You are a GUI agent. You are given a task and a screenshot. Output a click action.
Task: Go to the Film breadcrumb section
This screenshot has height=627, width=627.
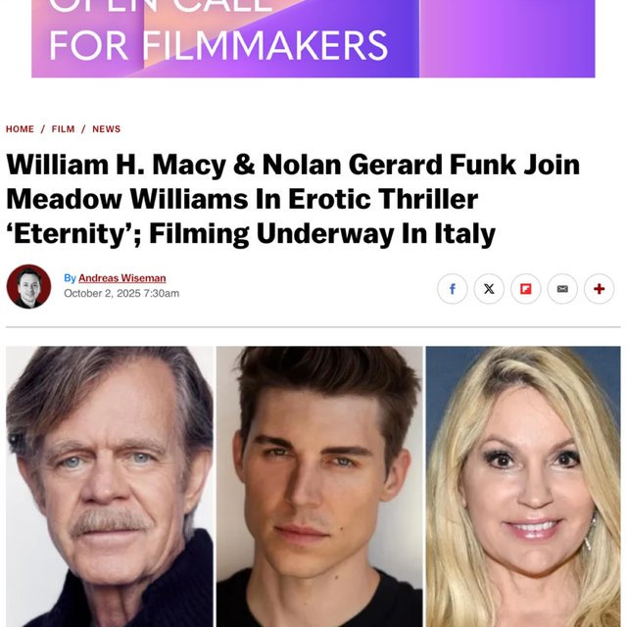coord(63,129)
